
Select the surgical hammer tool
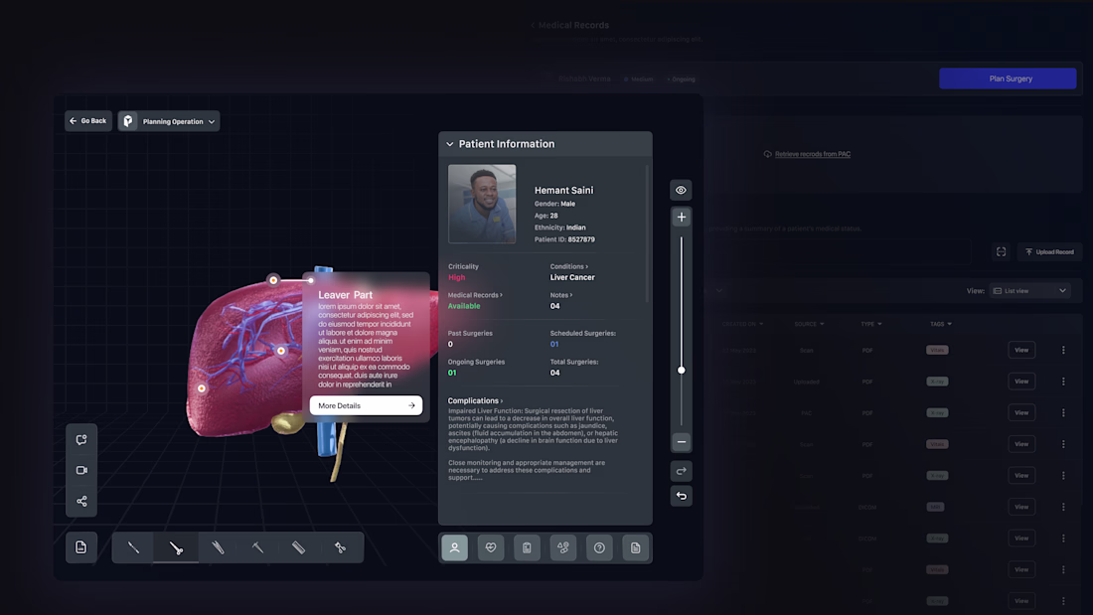tap(258, 548)
